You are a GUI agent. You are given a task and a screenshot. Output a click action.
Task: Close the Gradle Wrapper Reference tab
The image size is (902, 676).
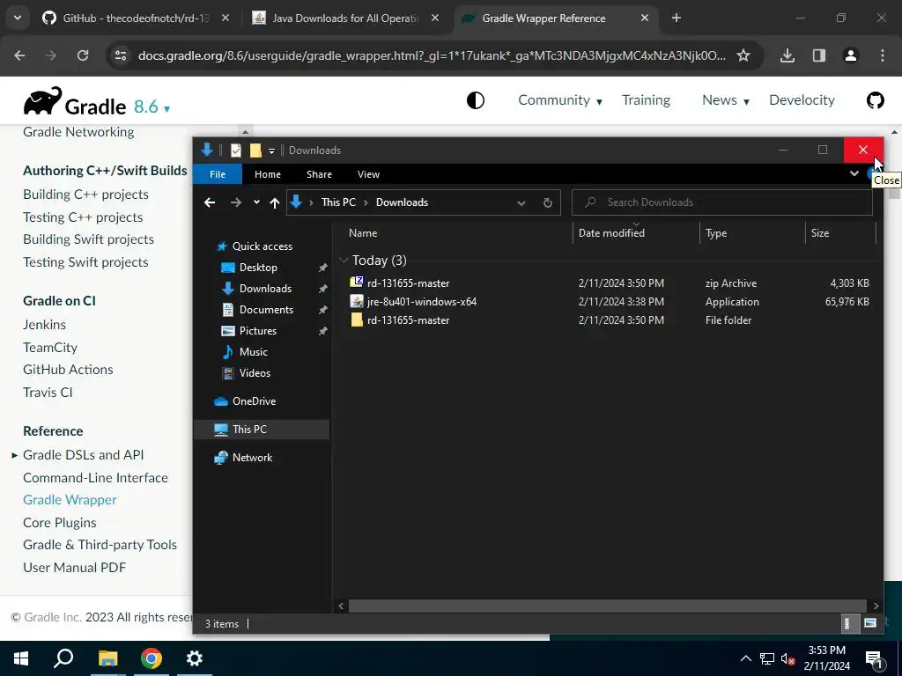pyautogui.click(x=644, y=18)
